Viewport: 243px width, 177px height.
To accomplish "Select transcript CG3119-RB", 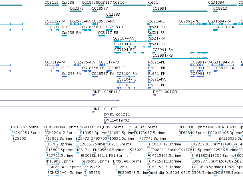I will [x=55, y=30].
